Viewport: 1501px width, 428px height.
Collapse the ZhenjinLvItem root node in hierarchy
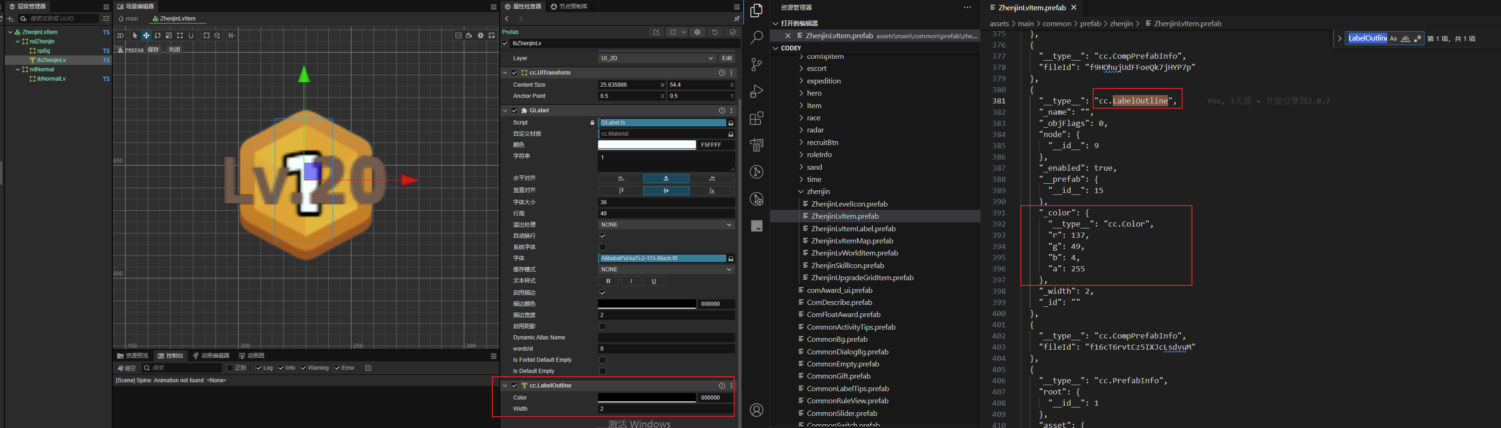10,33
